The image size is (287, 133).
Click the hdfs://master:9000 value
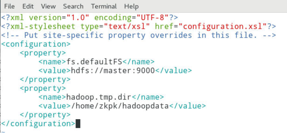pos(113,71)
